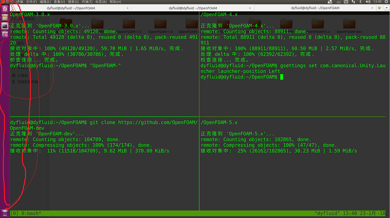Click the /OpenFOAM-5.x pane header text
This screenshot has width=390, height=218.
(219, 122)
